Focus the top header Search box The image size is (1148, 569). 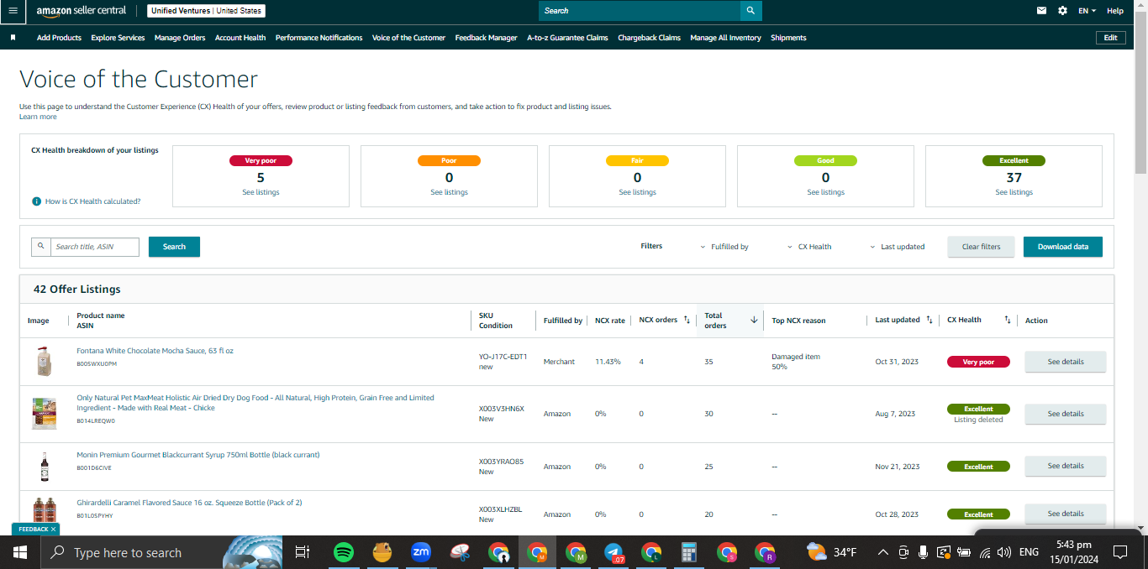[x=640, y=11]
